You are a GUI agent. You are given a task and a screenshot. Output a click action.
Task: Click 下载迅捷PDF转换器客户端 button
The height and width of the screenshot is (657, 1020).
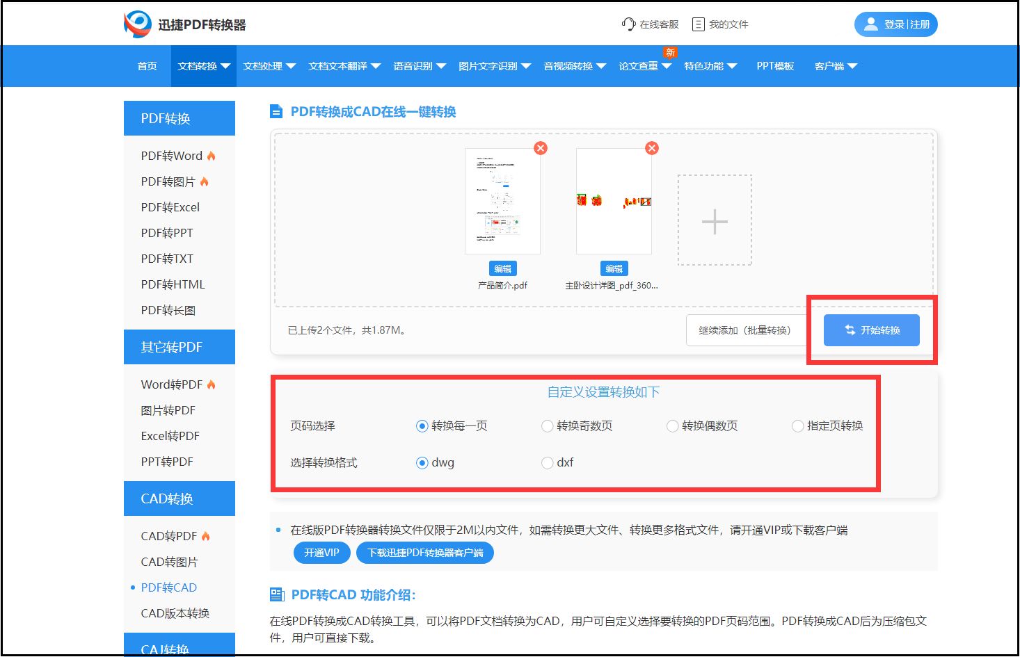point(425,553)
